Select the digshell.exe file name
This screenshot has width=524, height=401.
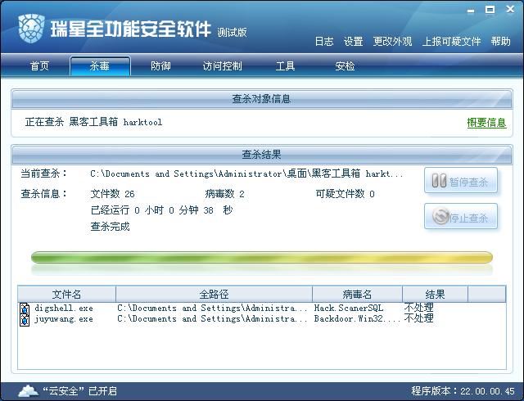click(64, 308)
